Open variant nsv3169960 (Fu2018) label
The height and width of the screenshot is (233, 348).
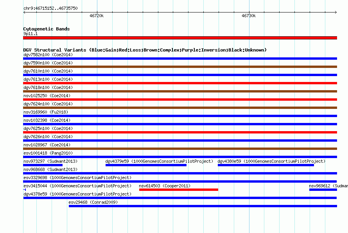pos(46,112)
